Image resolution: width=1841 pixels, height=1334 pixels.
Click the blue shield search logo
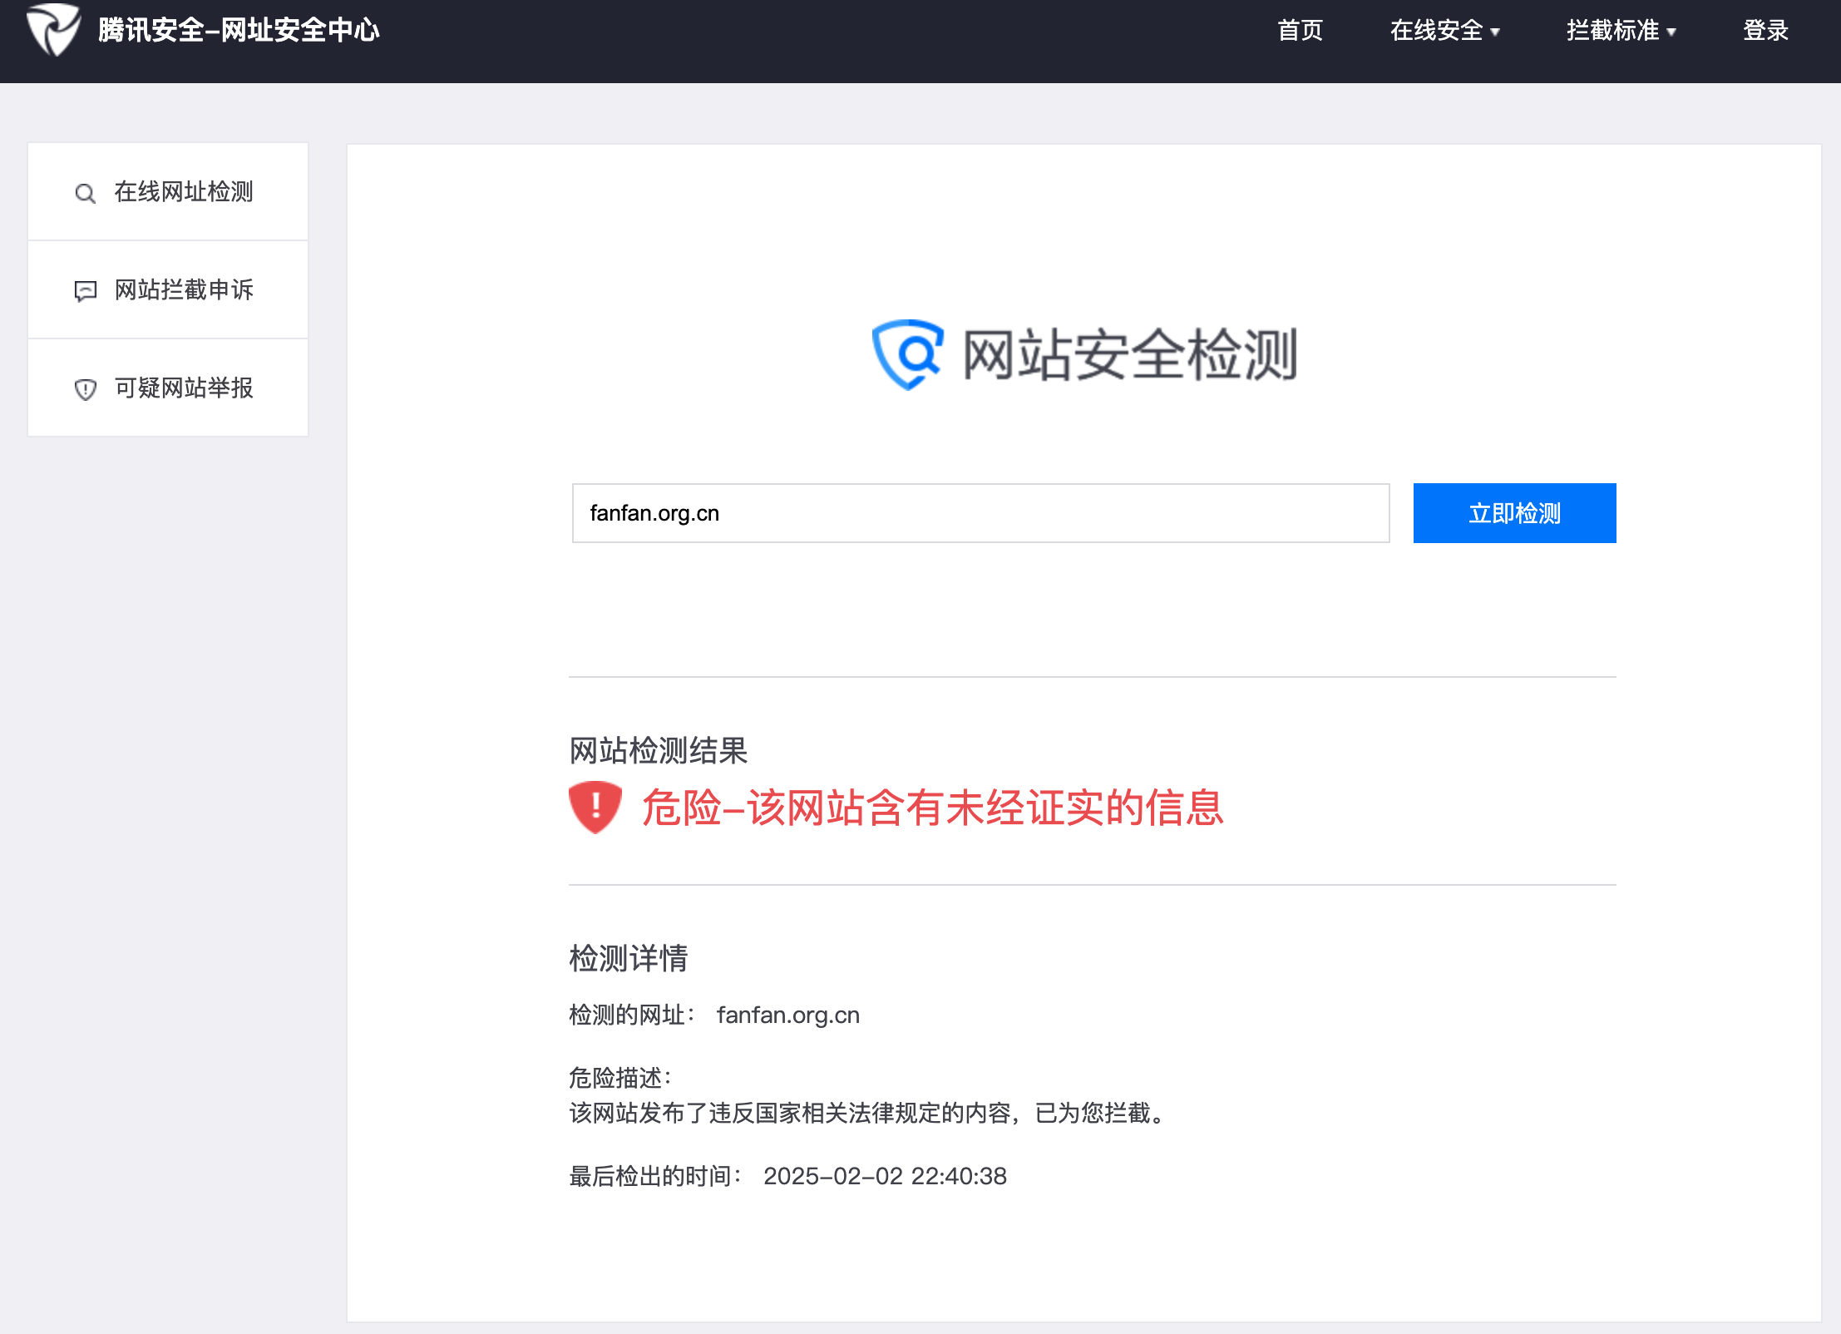coord(907,354)
